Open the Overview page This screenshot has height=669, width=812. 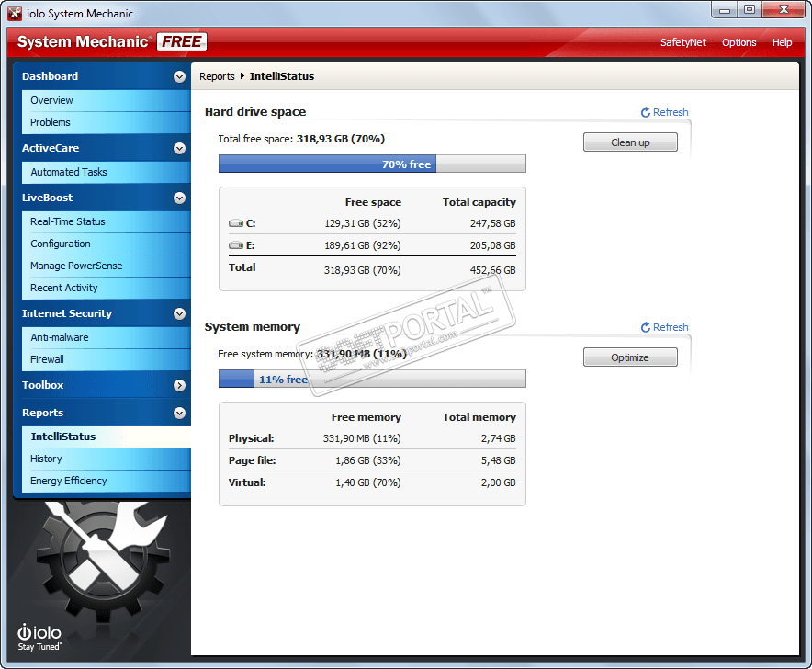point(107,100)
